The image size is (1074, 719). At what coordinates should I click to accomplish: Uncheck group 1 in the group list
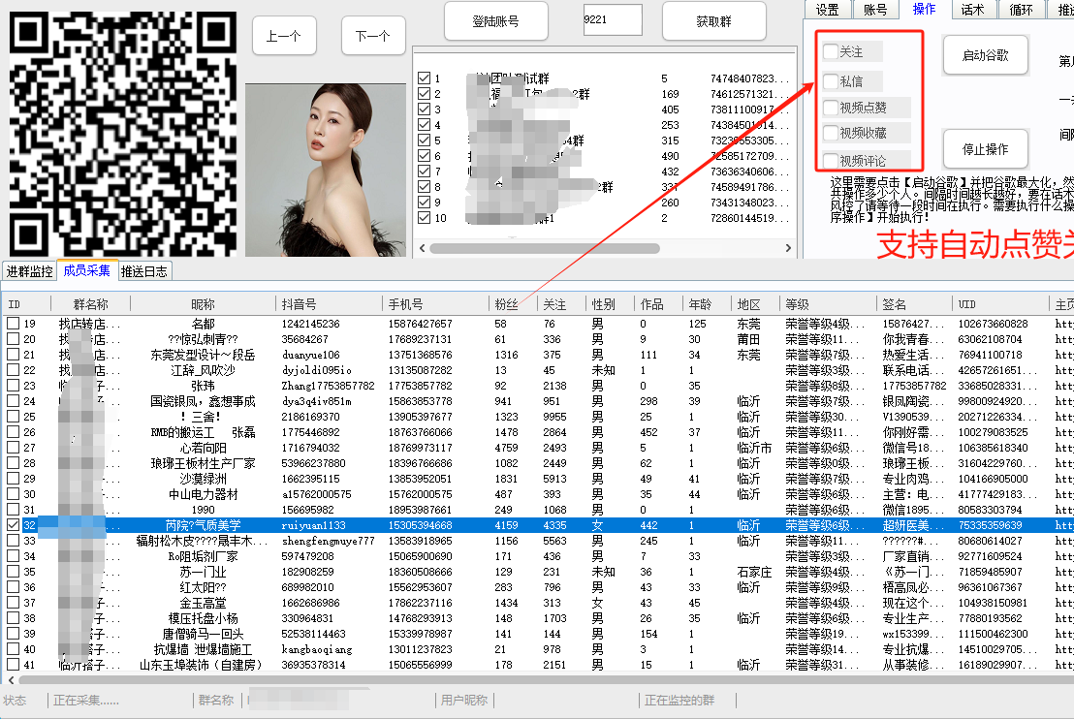point(424,78)
